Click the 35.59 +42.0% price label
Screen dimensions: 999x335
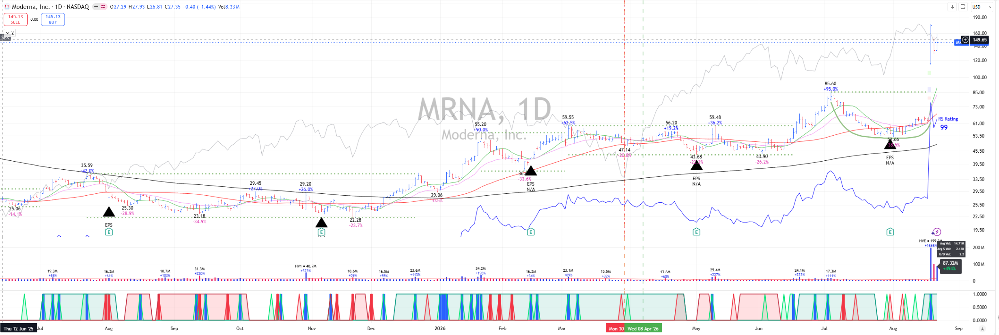click(x=87, y=168)
